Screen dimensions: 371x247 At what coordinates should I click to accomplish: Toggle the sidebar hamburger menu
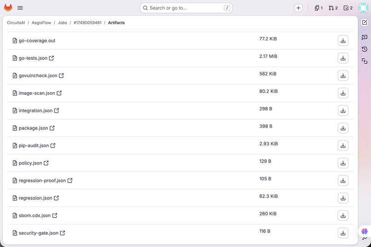click(20, 8)
